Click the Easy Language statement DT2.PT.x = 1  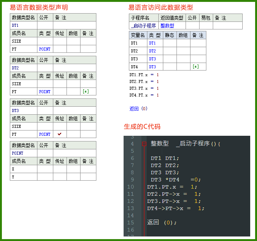(x=144, y=81)
